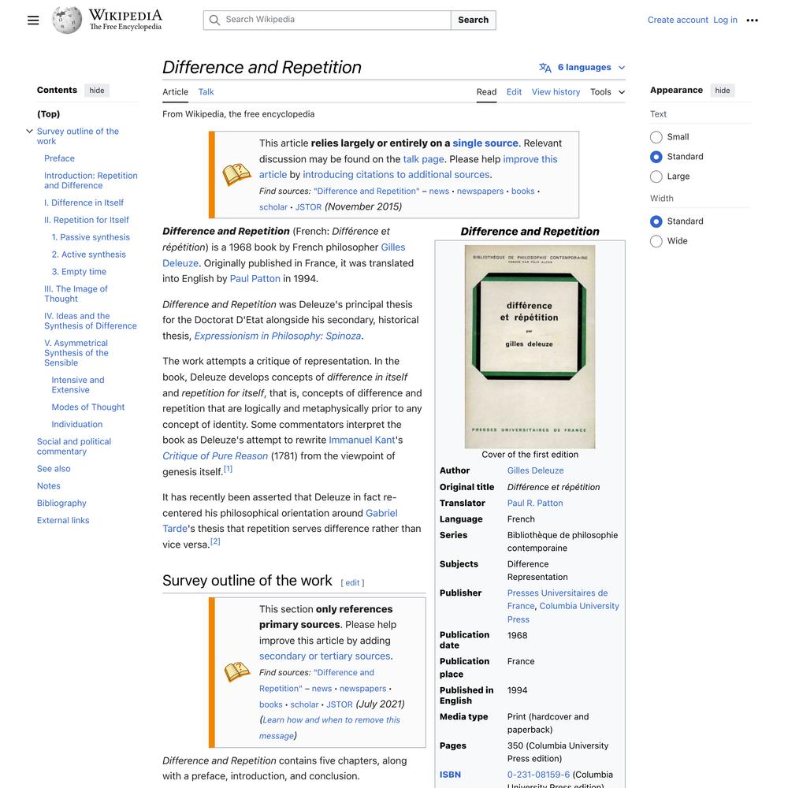
Task: Jump to II. Repetition for Itself
Action: pyautogui.click(x=87, y=220)
